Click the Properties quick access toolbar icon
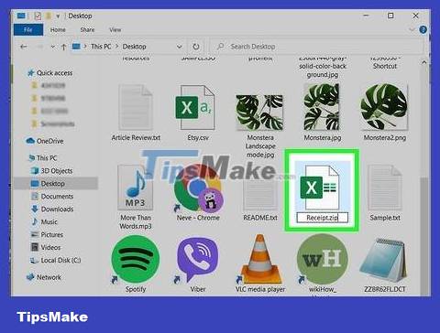The image size is (440, 333). (38, 16)
